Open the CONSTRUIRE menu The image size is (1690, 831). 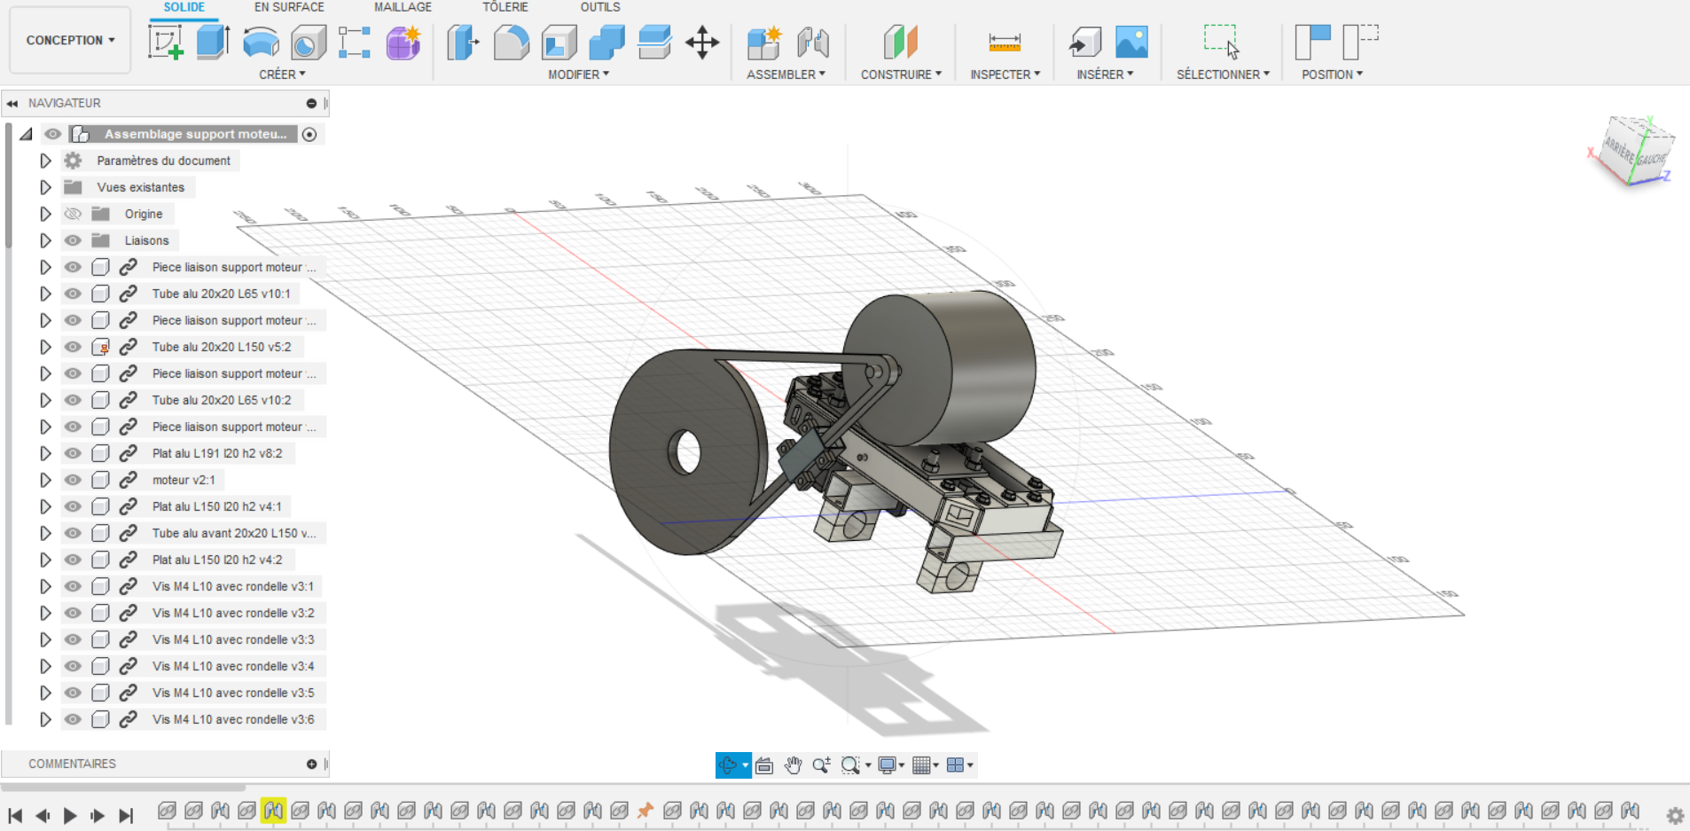click(901, 74)
